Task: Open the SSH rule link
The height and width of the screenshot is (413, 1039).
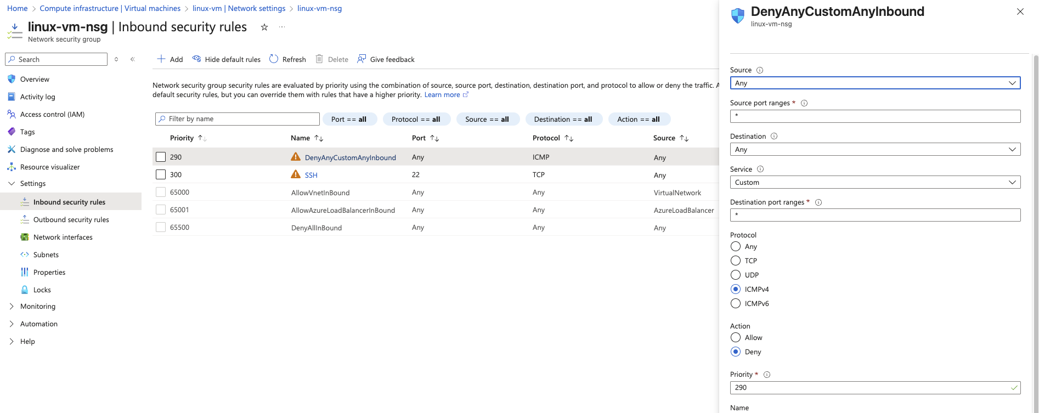Action: pyautogui.click(x=311, y=175)
